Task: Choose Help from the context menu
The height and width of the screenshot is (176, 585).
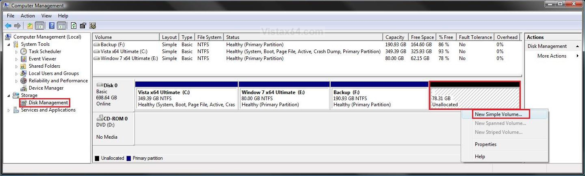Action: [x=480, y=157]
